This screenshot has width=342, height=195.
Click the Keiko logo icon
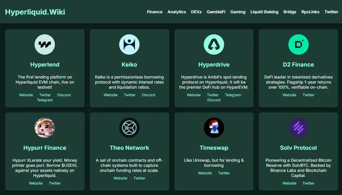click(x=129, y=44)
